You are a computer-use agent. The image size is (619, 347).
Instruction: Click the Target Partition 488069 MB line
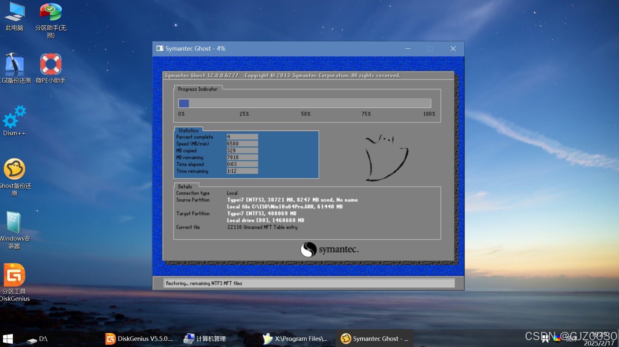262,213
